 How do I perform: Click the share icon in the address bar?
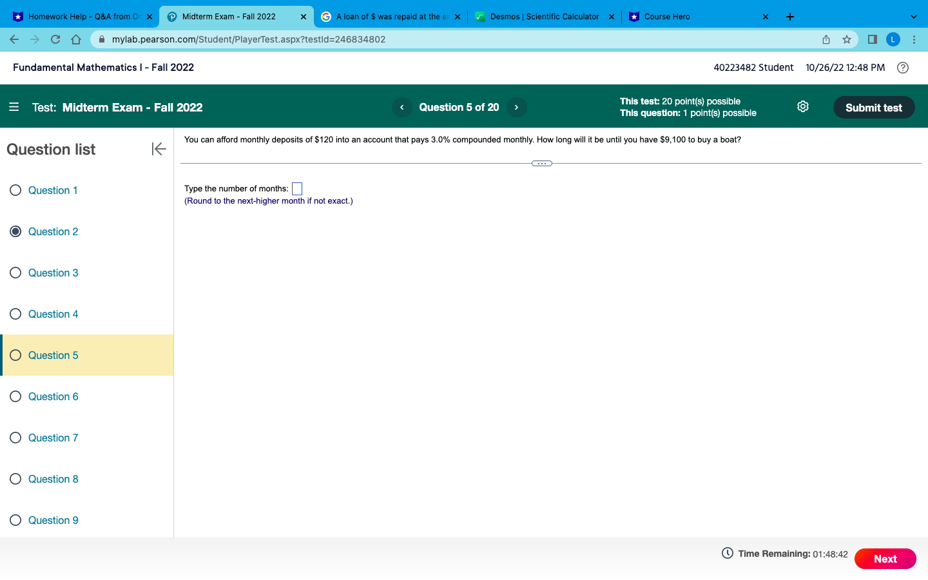(826, 39)
